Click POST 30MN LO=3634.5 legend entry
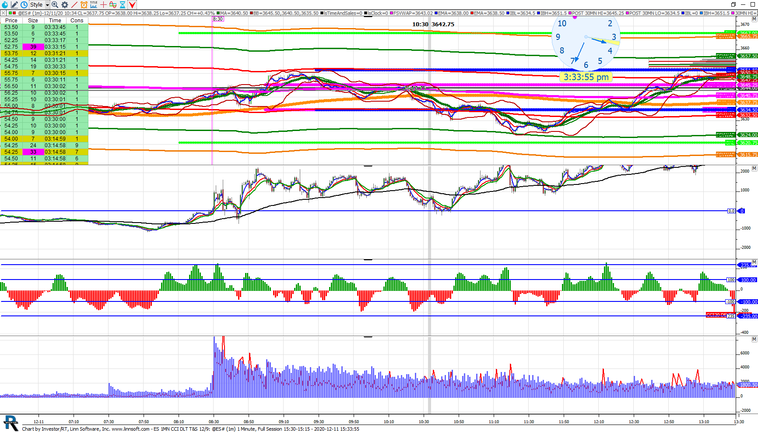This screenshot has width=758, height=432. click(653, 13)
